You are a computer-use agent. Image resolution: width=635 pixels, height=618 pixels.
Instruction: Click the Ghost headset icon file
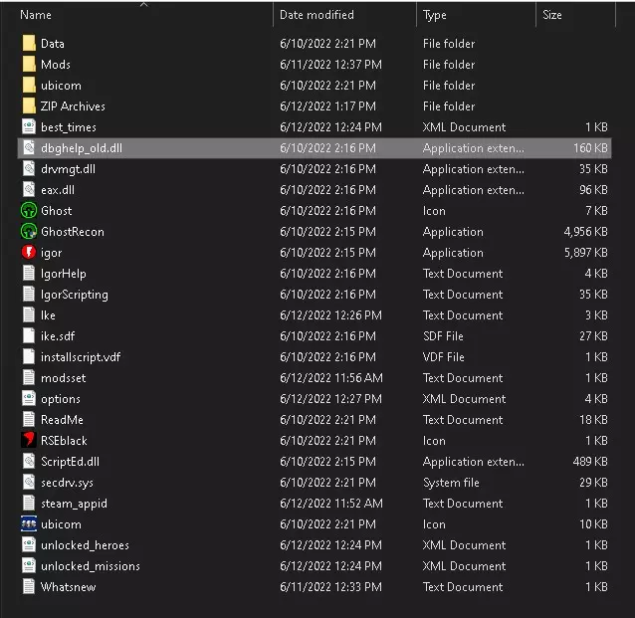[28, 211]
